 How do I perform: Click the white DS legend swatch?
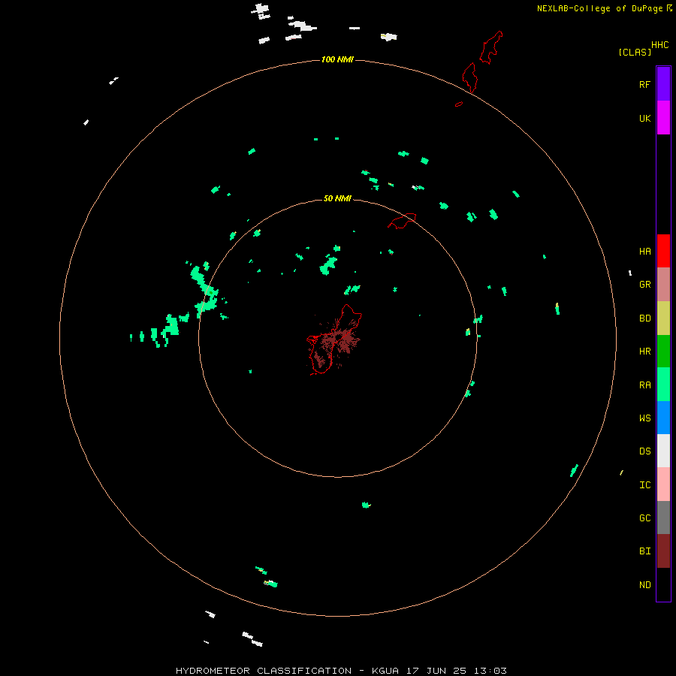click(663, 451)
